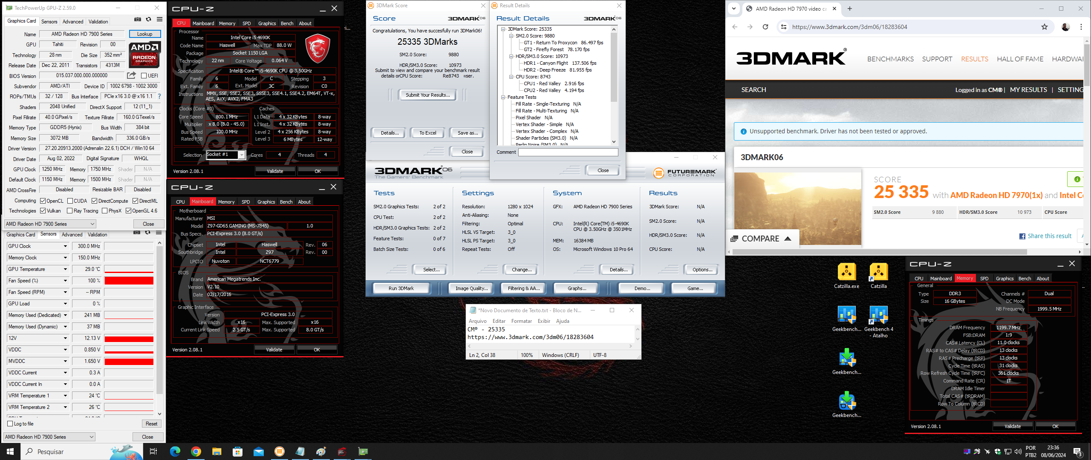The height and width of the screenshot is (460, 1091).
Task: Toggle the PhysX checkbox
Action: click(x=104, y=211)
